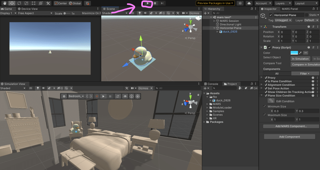Toggle the Center pivot mode button

pos(61,3)
